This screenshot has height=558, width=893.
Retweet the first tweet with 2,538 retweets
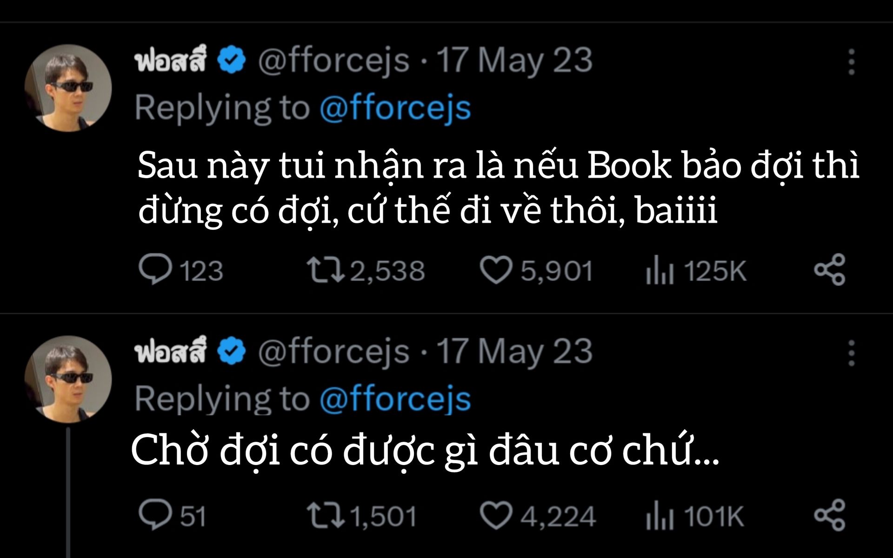click(x=325, y=270)
